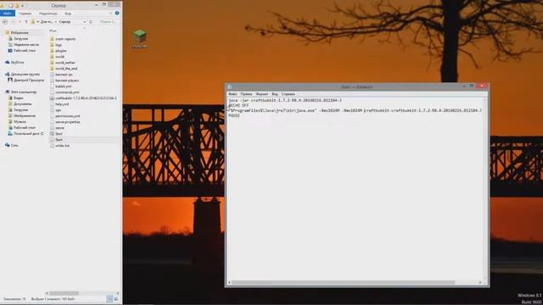Click the @ECHO OFF line in Notepad
This screenshot has height=305, width=543.
point(238,105)
